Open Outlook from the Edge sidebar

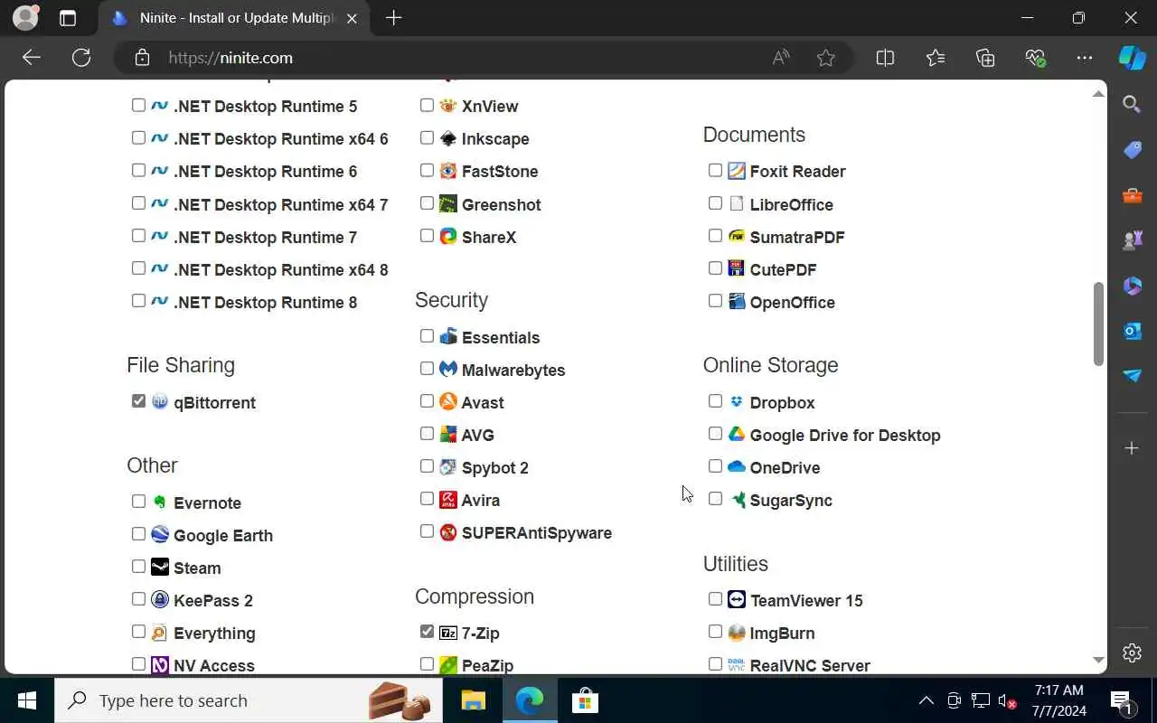[1132, 331]
